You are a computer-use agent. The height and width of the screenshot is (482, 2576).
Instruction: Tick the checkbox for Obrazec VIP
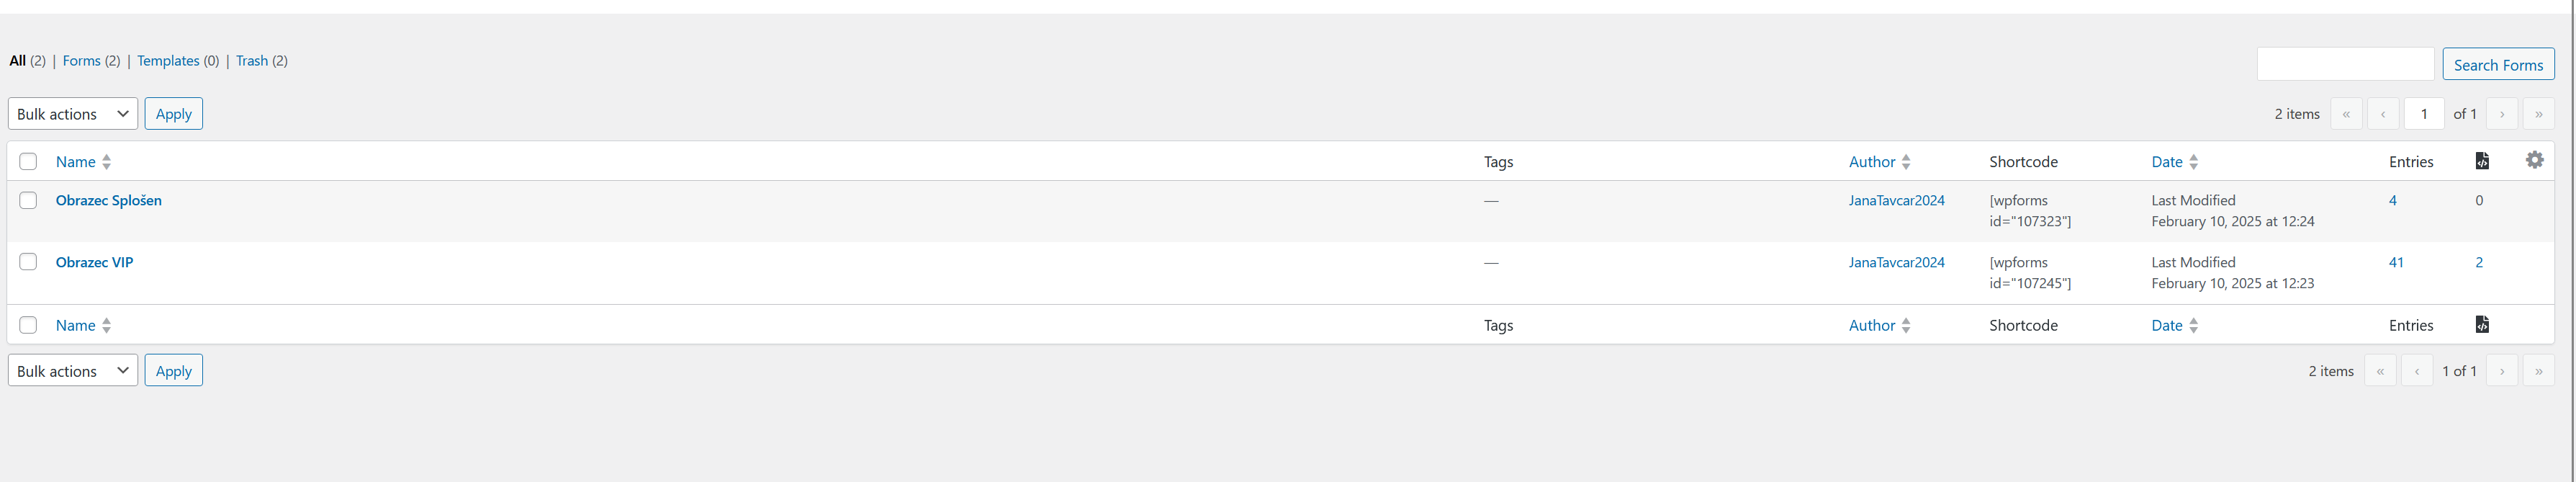[x=28, y=262]
